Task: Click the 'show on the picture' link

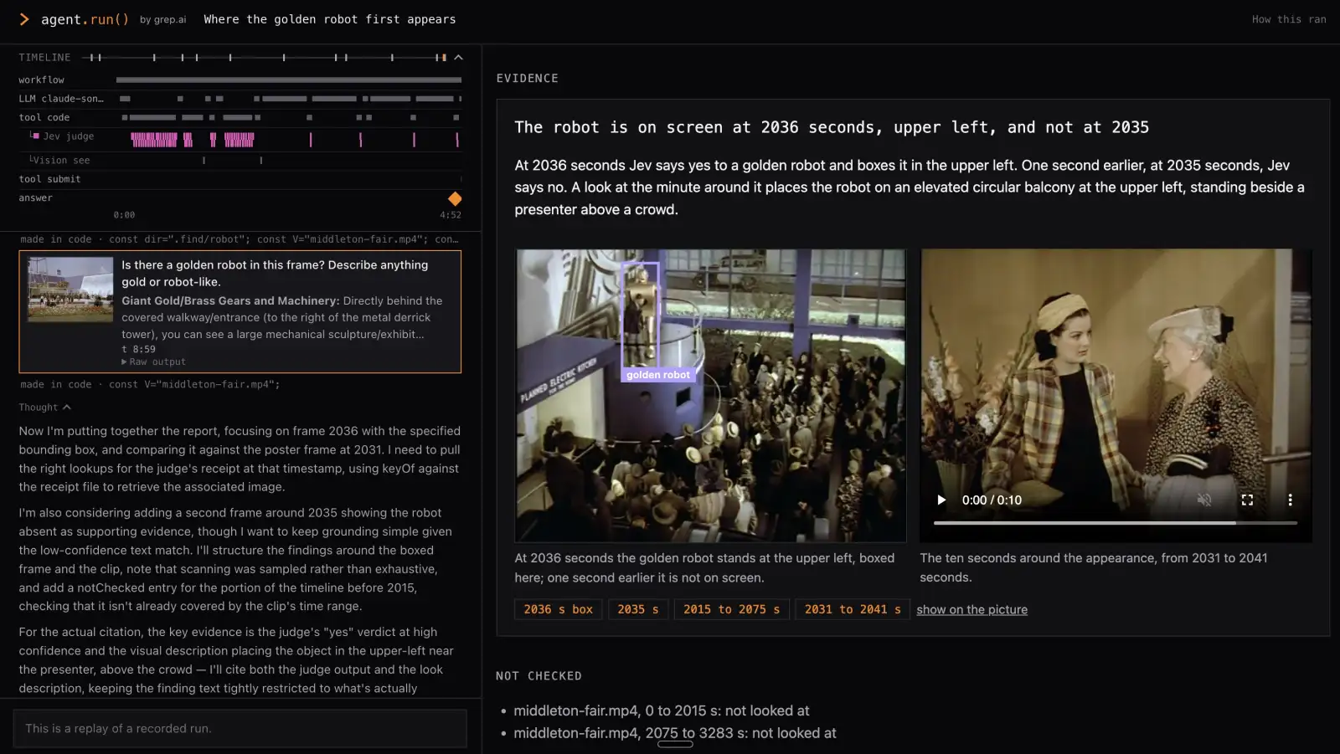Action: coord(971,609)
